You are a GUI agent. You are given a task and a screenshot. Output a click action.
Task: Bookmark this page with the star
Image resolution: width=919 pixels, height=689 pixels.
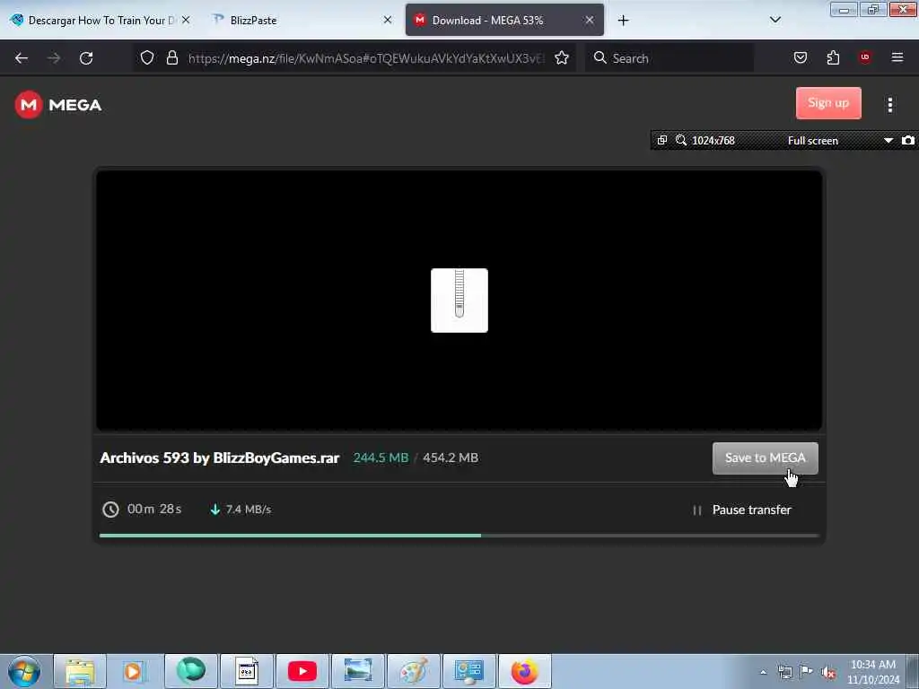click(x=562, y=57)
